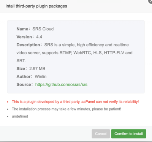Viewport: 152px width, 142px height.
Task: Click the 'Author' field label
Action: tap(24, 76)
